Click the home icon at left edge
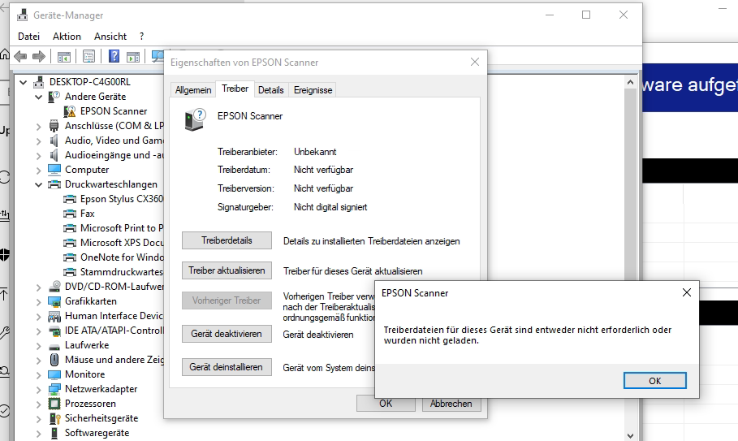Screen dimensions: 738x441 click(4, 54)
